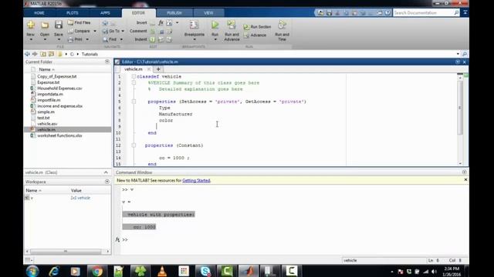Run the script with green arrow
This screenshot has height=277, width=494.
pyautogui.click(x=215, y=25)
